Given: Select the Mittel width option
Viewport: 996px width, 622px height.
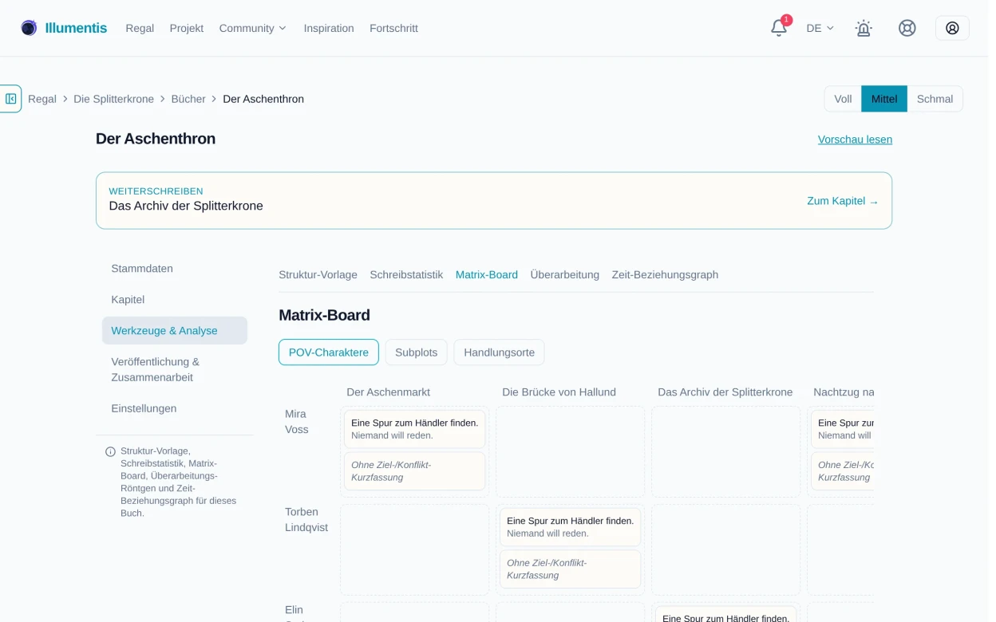Looking at the screenshot, I should pos(884,99).
